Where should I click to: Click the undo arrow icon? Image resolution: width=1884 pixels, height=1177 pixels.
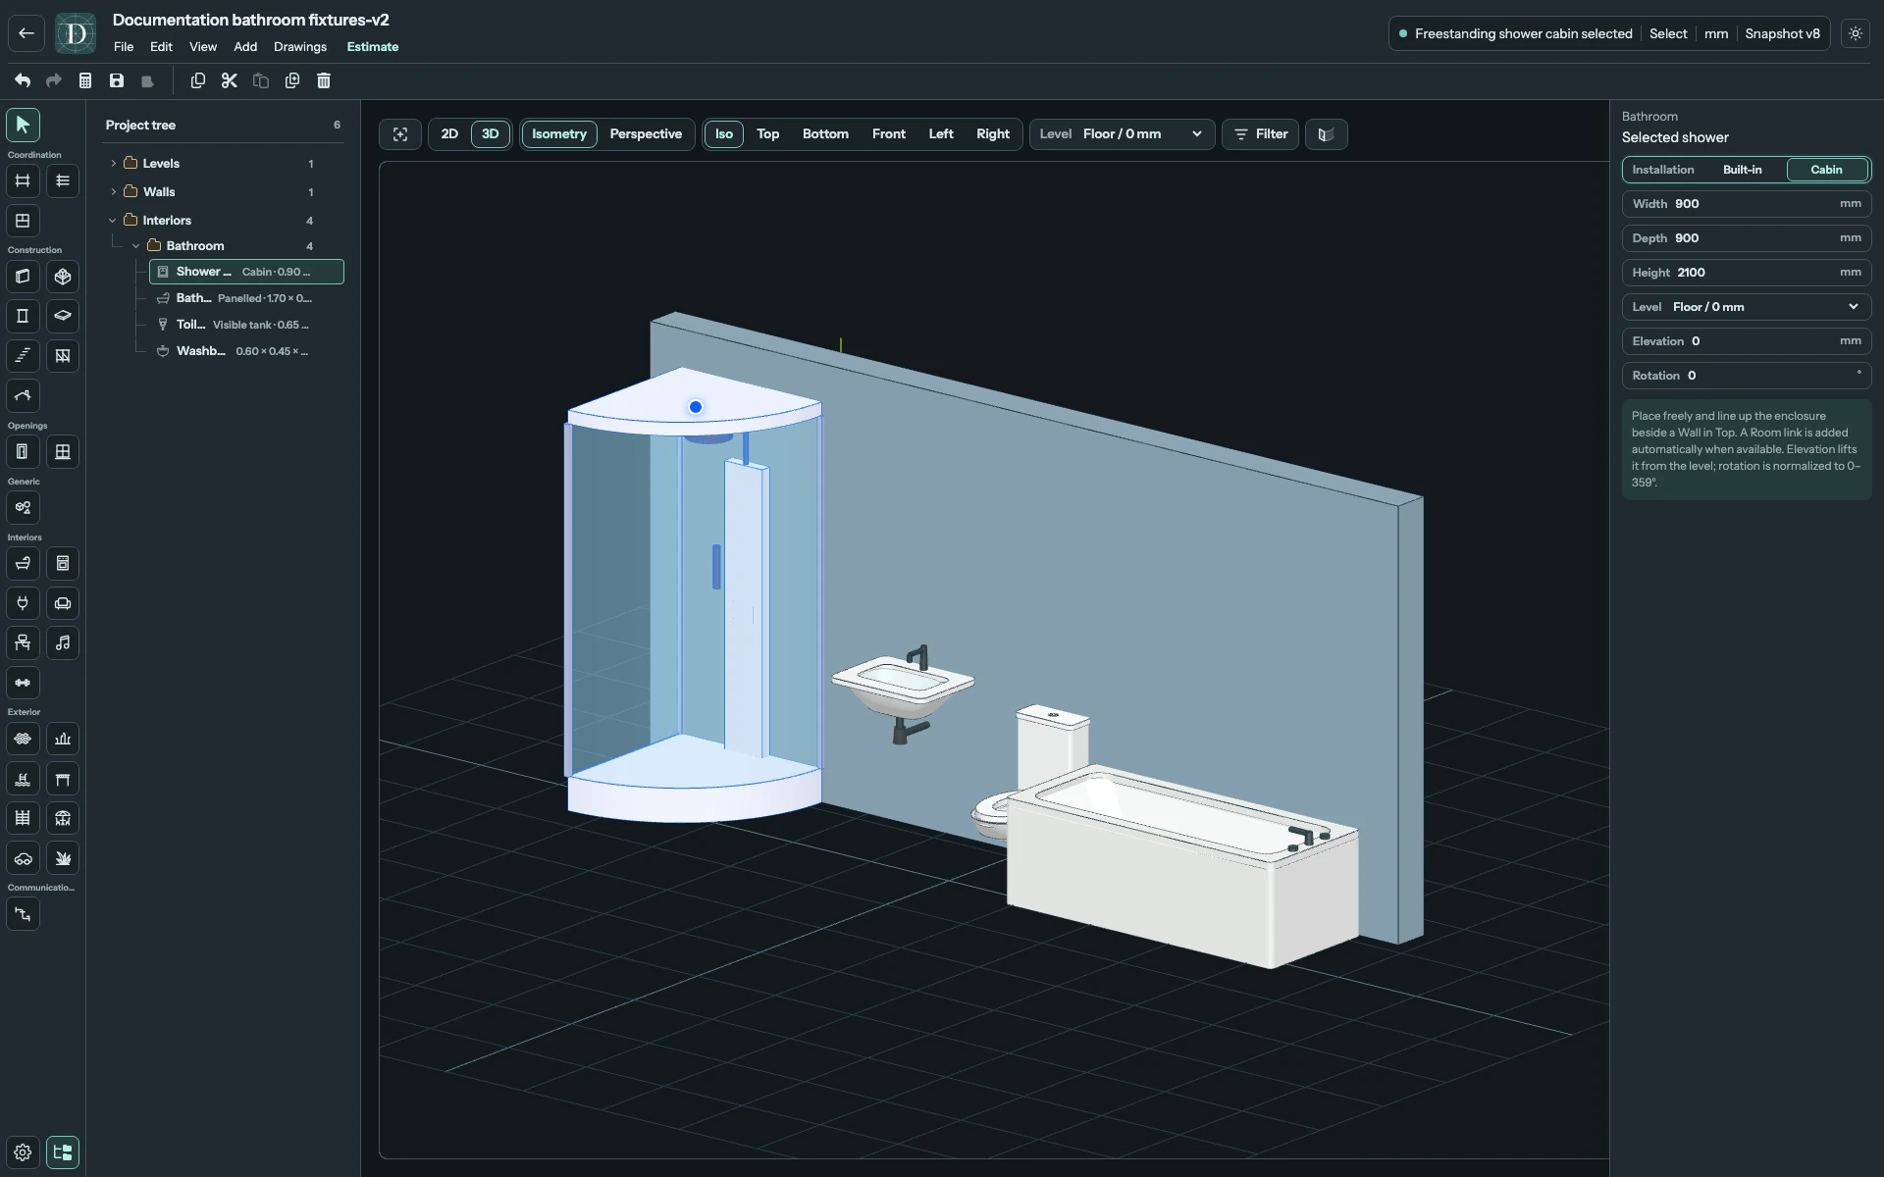tap(23, 80)
